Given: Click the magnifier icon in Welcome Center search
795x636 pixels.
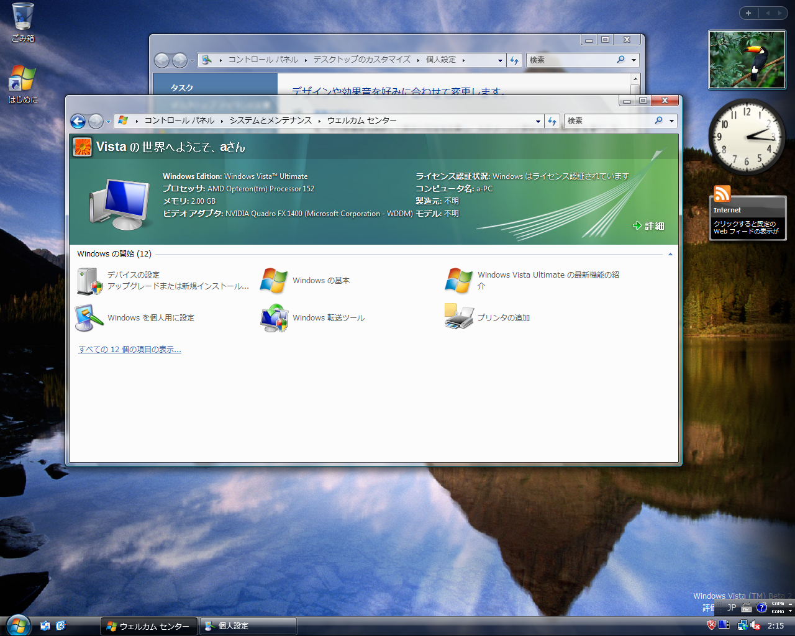Looking at the screenshot, I should click(x=659, y=120).
